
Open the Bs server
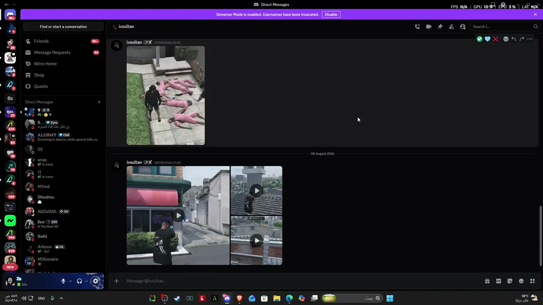click(x=10, y=98)
